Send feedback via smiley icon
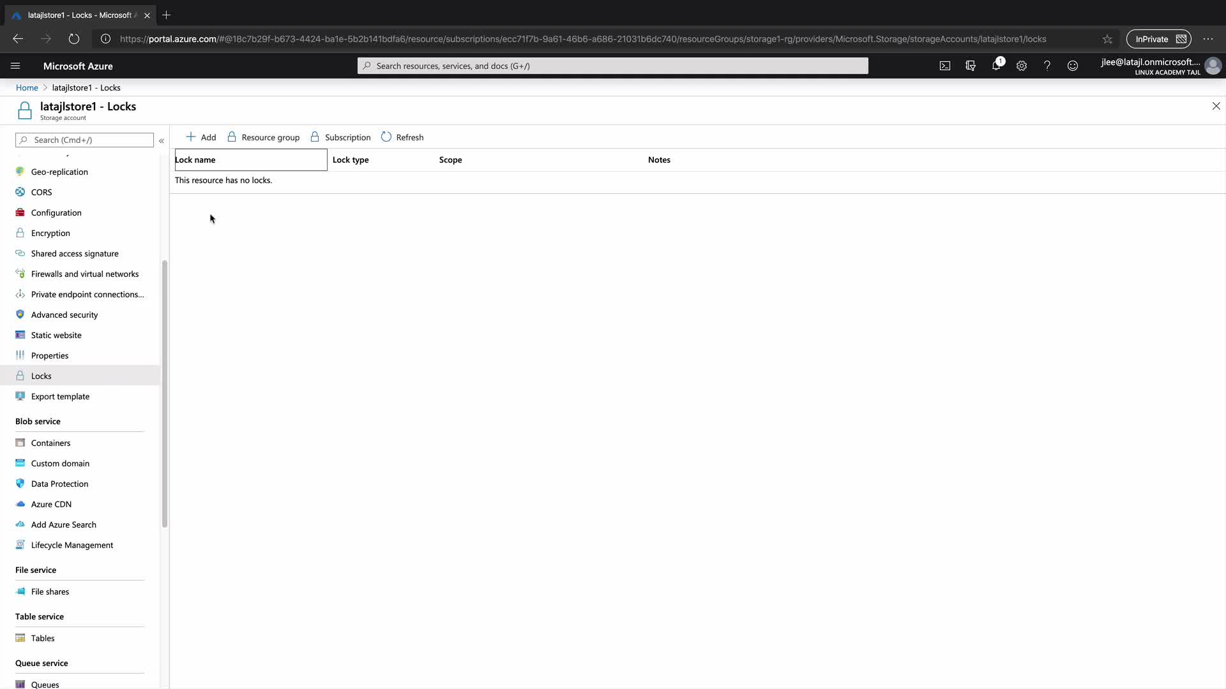Screen dimensions: 1226x689 pyautogui.click(x=1073, y=66)
